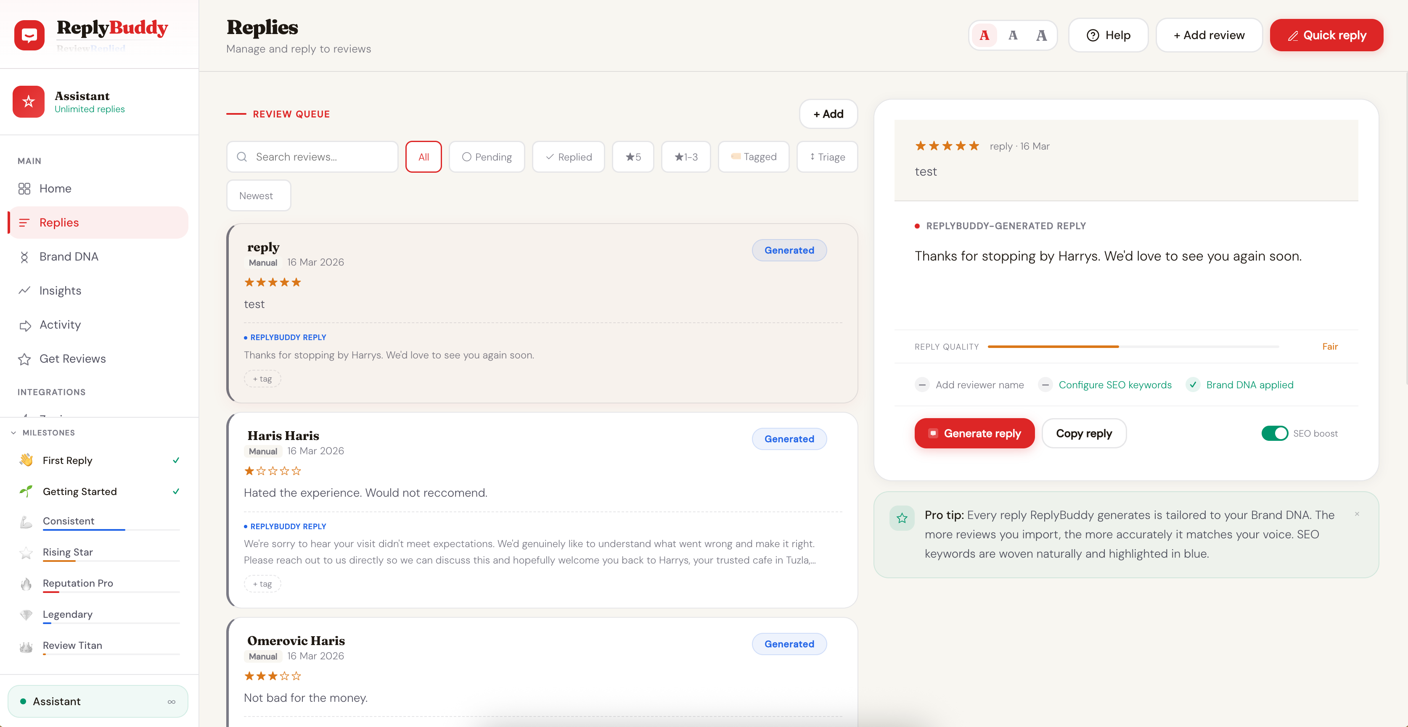Viewport: 1408px width, 727px height.
Task: Filter reviews by Pending status
Action: tap(487, 157)
